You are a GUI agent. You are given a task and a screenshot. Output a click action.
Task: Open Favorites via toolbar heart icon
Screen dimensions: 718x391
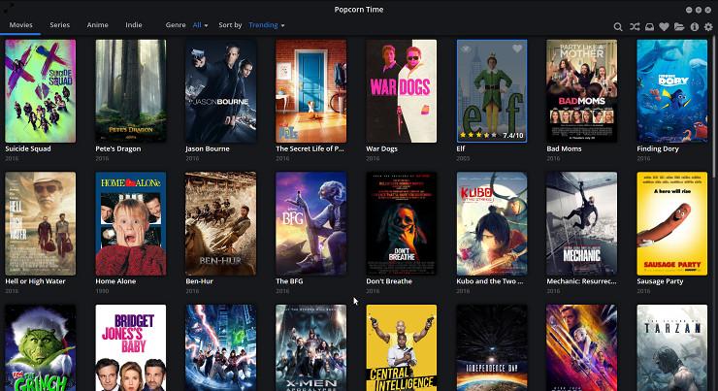pyautogui.click(x=664, y=26)
